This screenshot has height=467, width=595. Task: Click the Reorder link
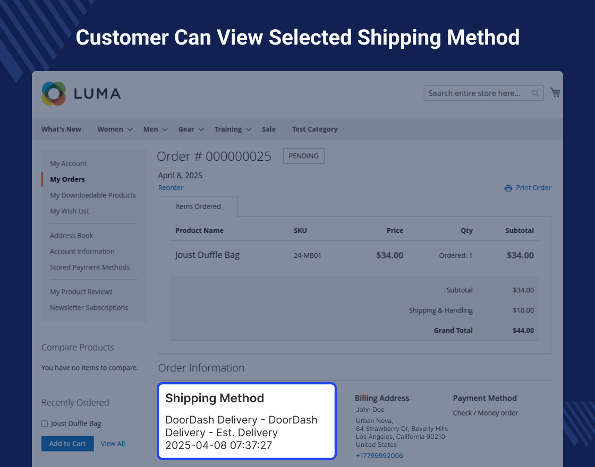tap(171, 188)
